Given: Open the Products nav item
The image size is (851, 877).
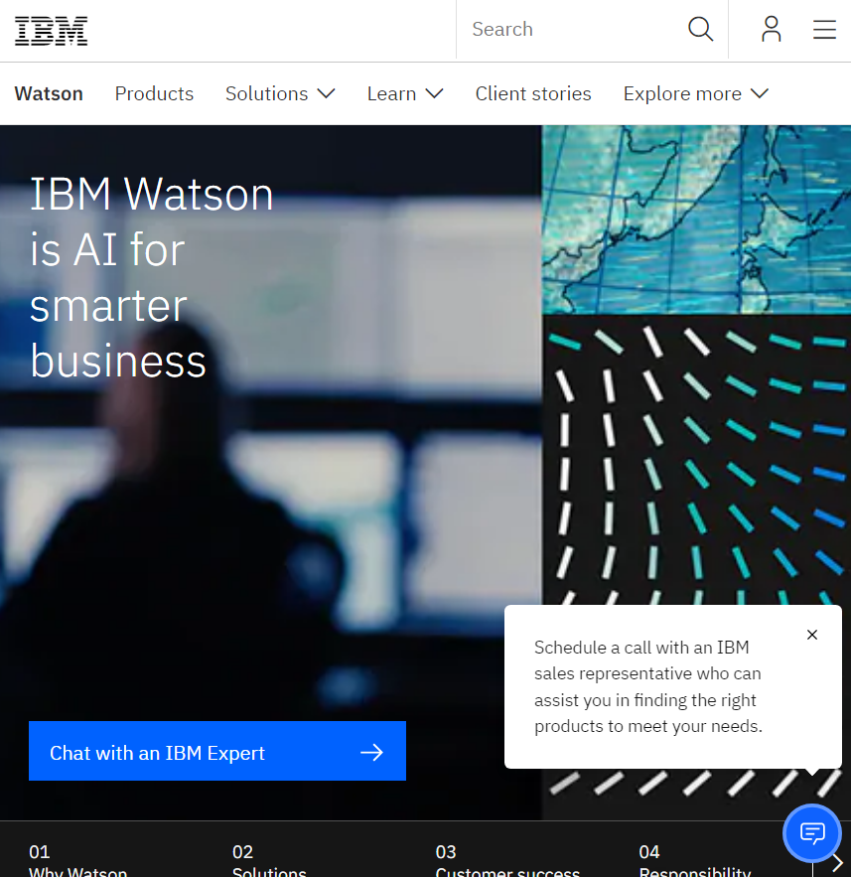Looking at the screenshot, I should pos(154,93).
